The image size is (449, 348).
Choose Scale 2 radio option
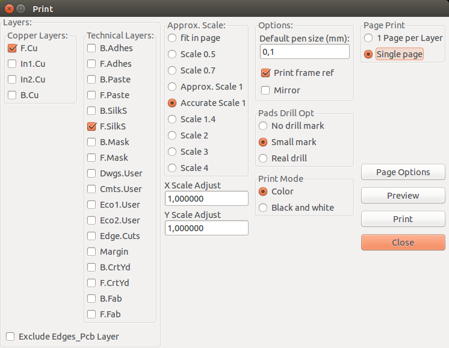pyautogui.click(x=173, y=135)
